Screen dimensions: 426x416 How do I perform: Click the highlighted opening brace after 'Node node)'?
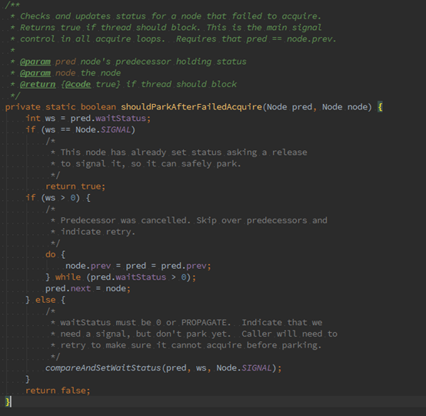pos(380,107)
